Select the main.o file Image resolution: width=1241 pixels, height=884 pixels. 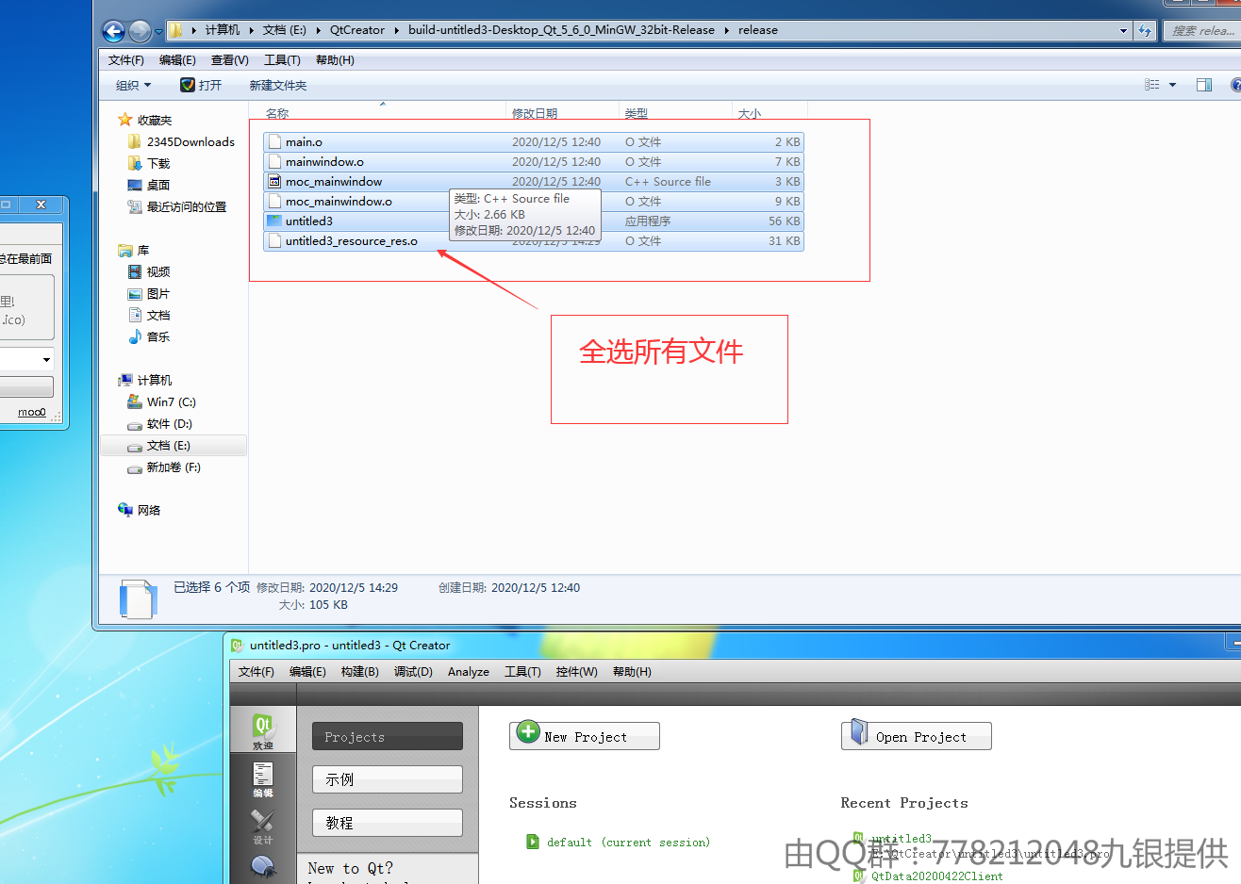coord(534,142)
